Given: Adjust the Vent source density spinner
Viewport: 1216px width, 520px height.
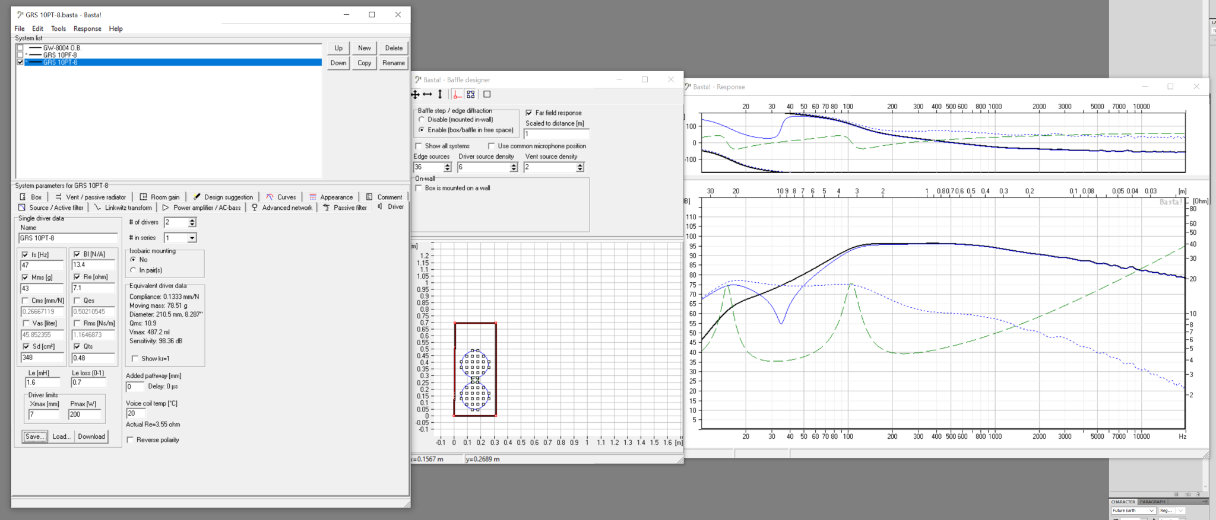Looking at the screenshot, I should point(580,168).
